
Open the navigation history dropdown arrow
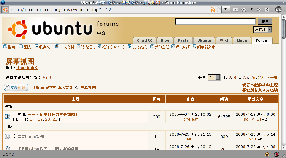[251, 9]
